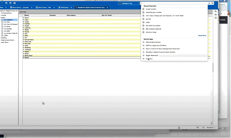Select recent search 'Dell EMC SourceOne'

[x=153, y=26]
